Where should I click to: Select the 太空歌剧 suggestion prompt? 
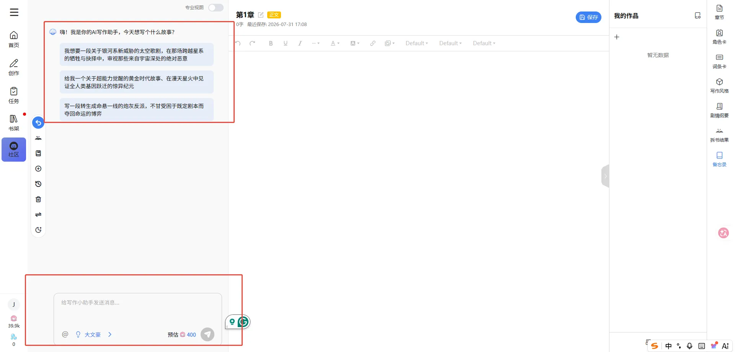point(137,54)
